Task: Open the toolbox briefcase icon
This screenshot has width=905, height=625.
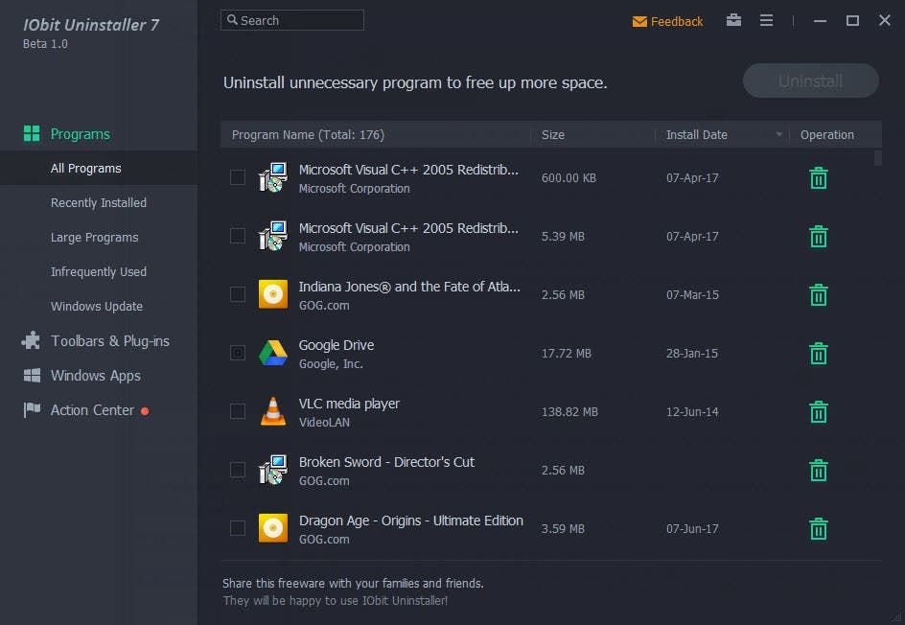Action: (x=733, y=20)
